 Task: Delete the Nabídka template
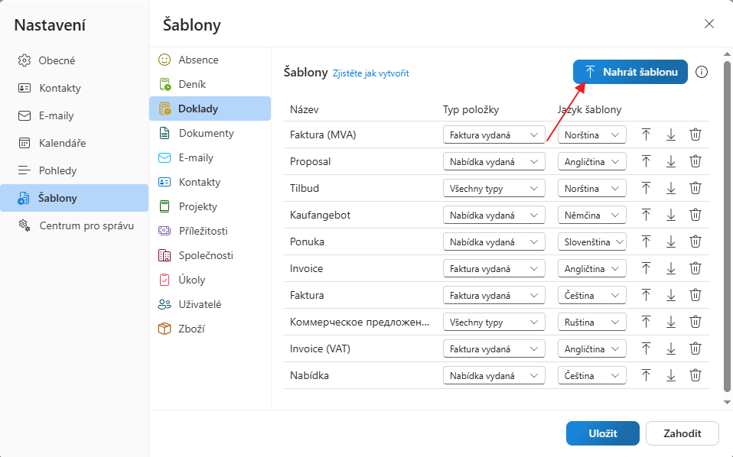pos(696,375)
